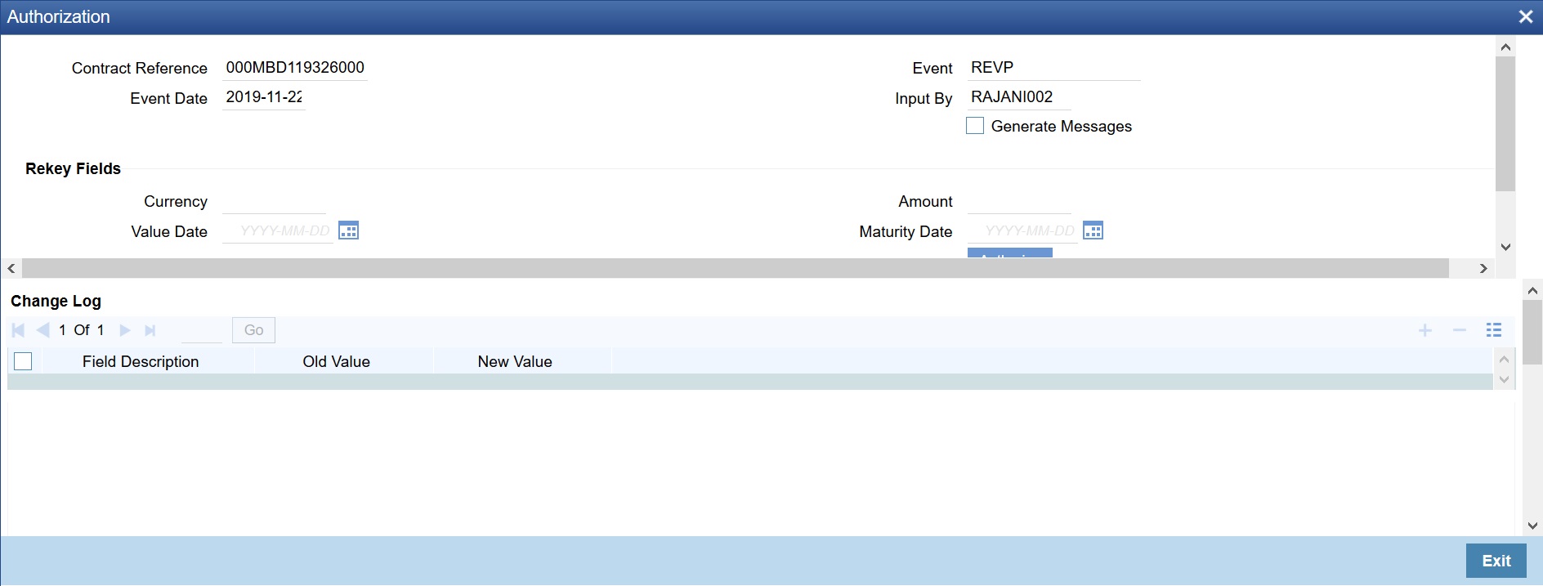Go to first page of Change Log
The width and height of the screenshot is (1543, 586).
coord(18,330)
